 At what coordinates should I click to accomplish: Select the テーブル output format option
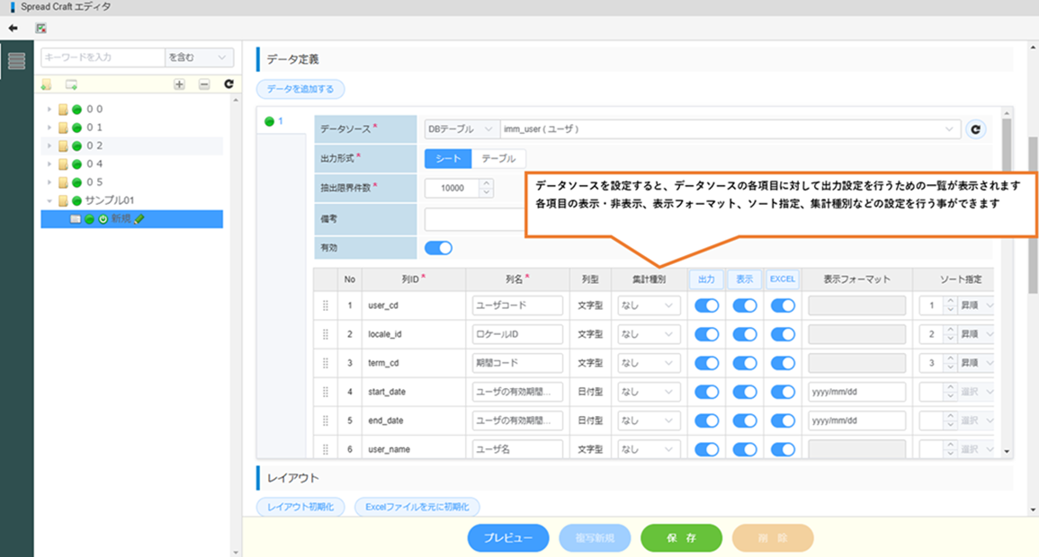(x=498, y=158)
